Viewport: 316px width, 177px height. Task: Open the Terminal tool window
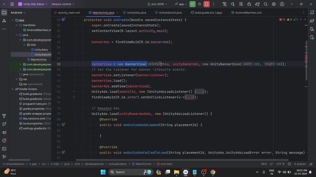click(4, 148)
